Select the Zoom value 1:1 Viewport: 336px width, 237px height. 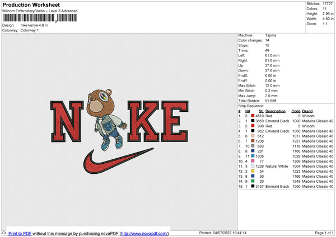coord(325,23)
